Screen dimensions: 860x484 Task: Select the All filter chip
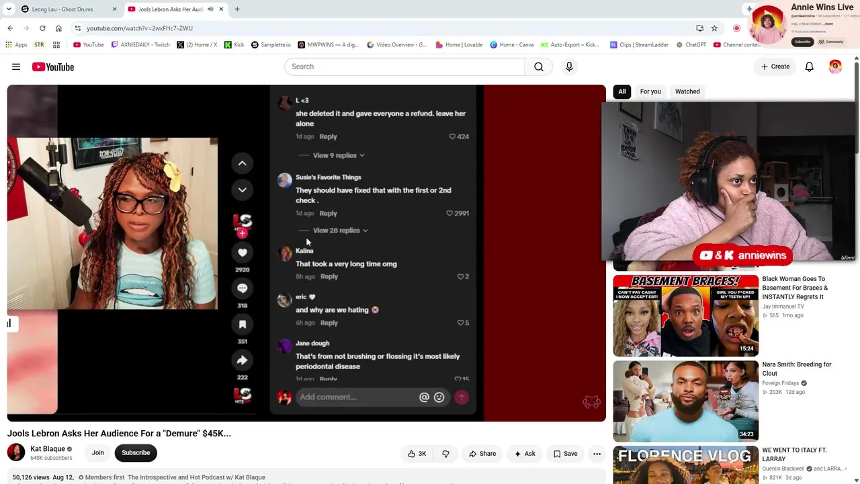(622, 91)
